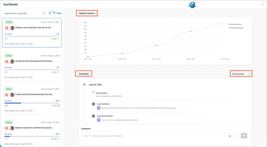Click the Ends on Aug 29, 2026 date text

[x=50, y=89]
